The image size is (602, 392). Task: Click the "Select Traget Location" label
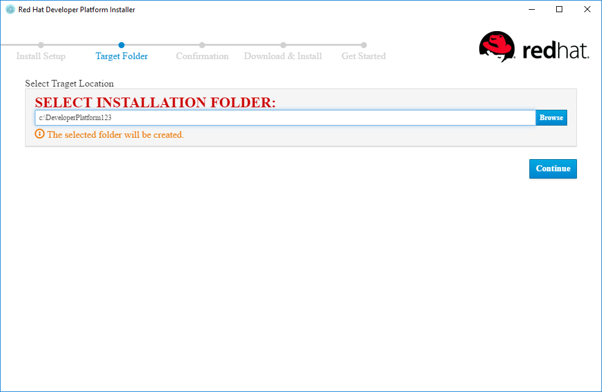pos(70,84)
